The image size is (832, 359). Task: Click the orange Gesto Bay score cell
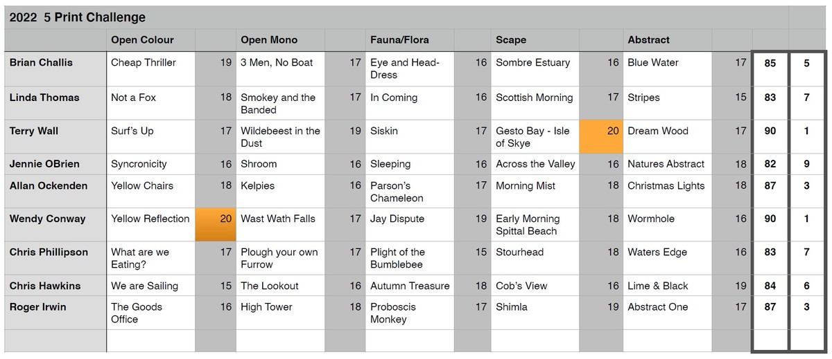coord(601,137)
